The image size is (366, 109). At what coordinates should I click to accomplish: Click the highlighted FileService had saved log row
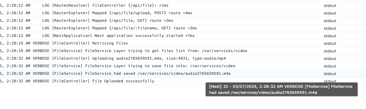(183, 74)
